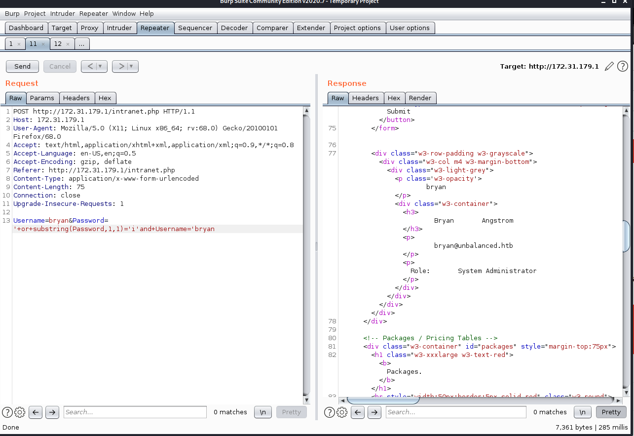The width and height of the screenshot is (634, 436).
Task: Click the Referer header line
Action: click(94, 170)
